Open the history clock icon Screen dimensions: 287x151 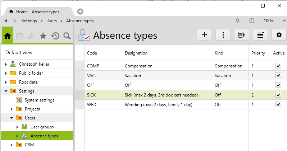pos(55,36)
